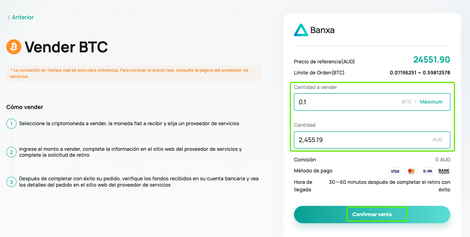470x237 pixels.
Task: Click the SEPA payment icon
Action: coord(427,171)
